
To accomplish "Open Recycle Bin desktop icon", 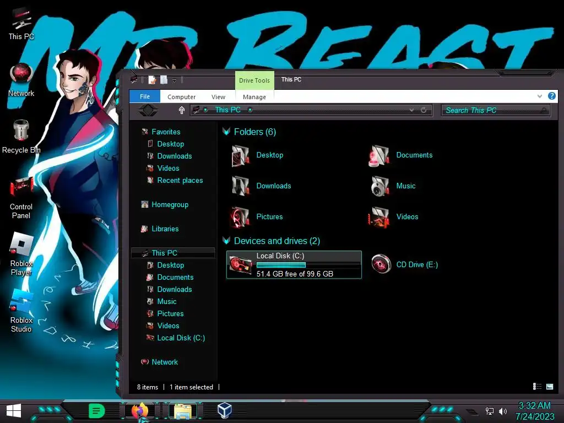I will [21, 137].
